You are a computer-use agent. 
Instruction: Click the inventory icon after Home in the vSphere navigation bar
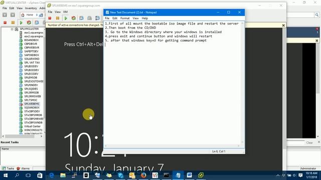pos(41,15)
